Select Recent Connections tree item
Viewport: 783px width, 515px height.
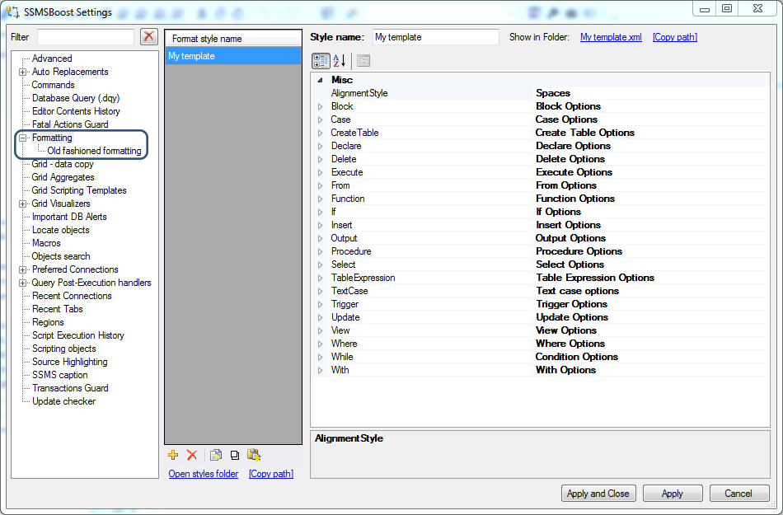pos(72,296)
